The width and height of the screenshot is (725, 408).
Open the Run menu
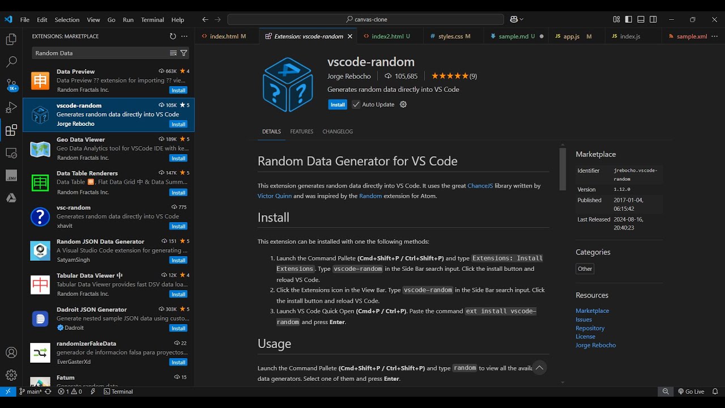128,19
